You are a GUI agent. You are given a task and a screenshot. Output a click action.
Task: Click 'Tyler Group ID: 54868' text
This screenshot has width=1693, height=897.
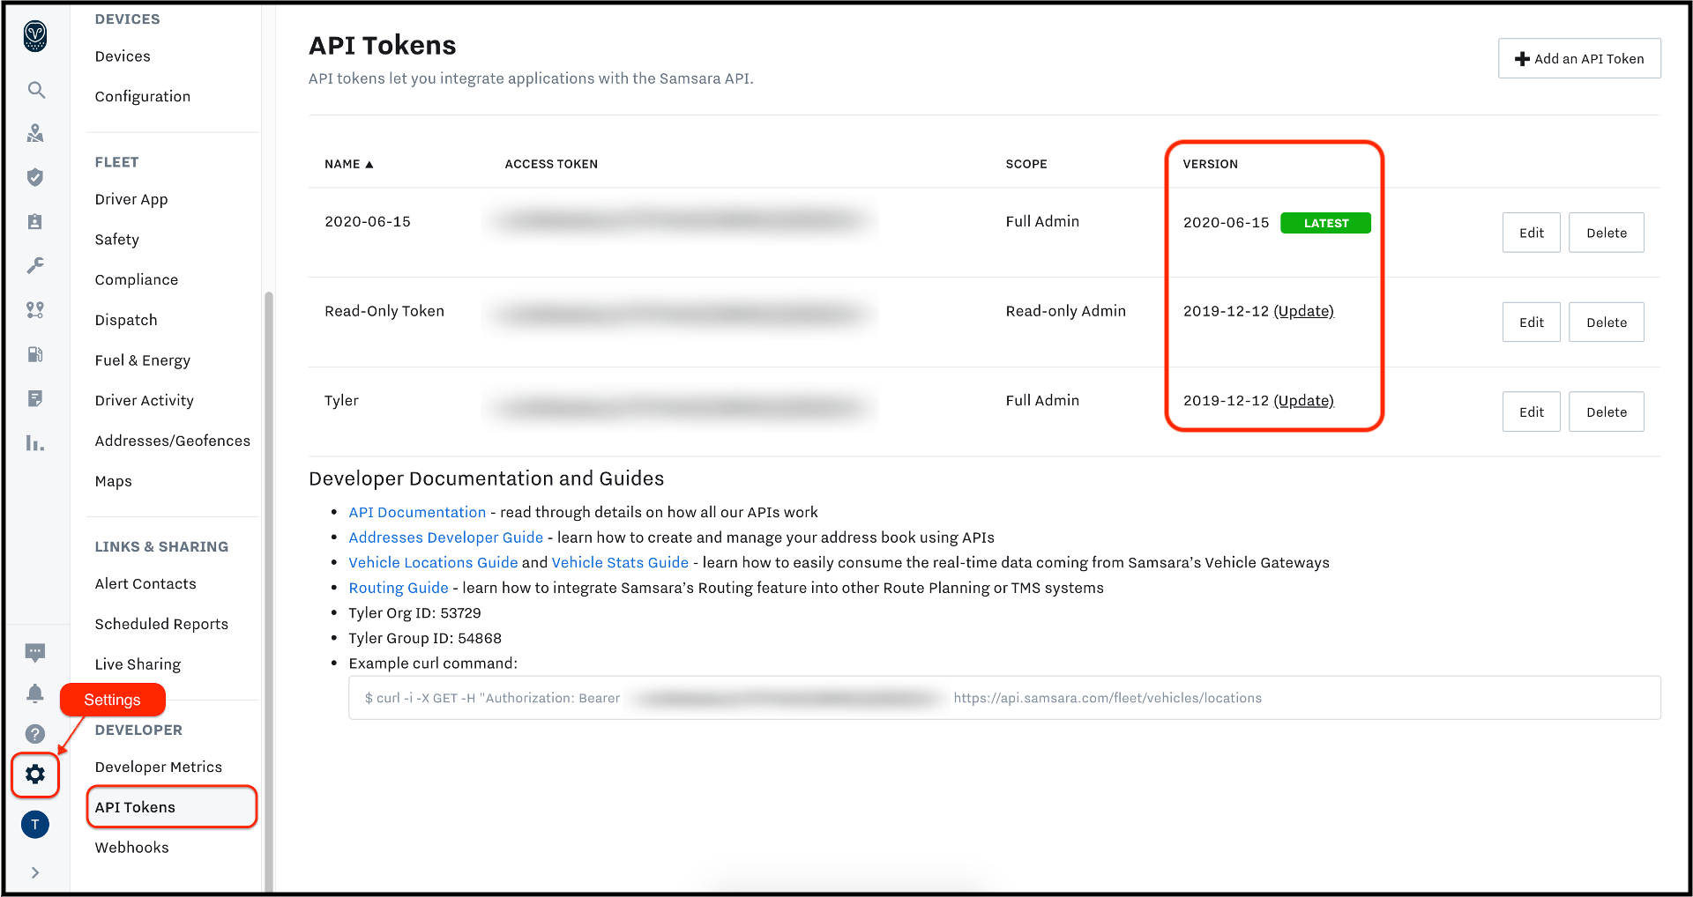[x=425, y=639]
